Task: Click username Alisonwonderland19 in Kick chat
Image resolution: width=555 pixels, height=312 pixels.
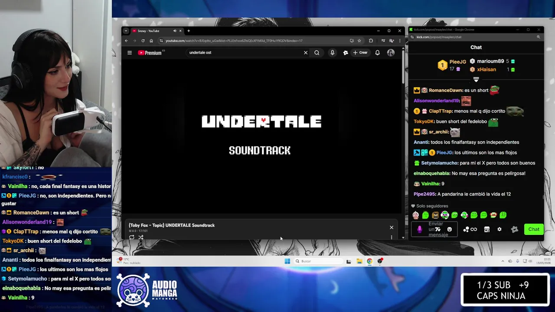Action: tap(436, 101)
